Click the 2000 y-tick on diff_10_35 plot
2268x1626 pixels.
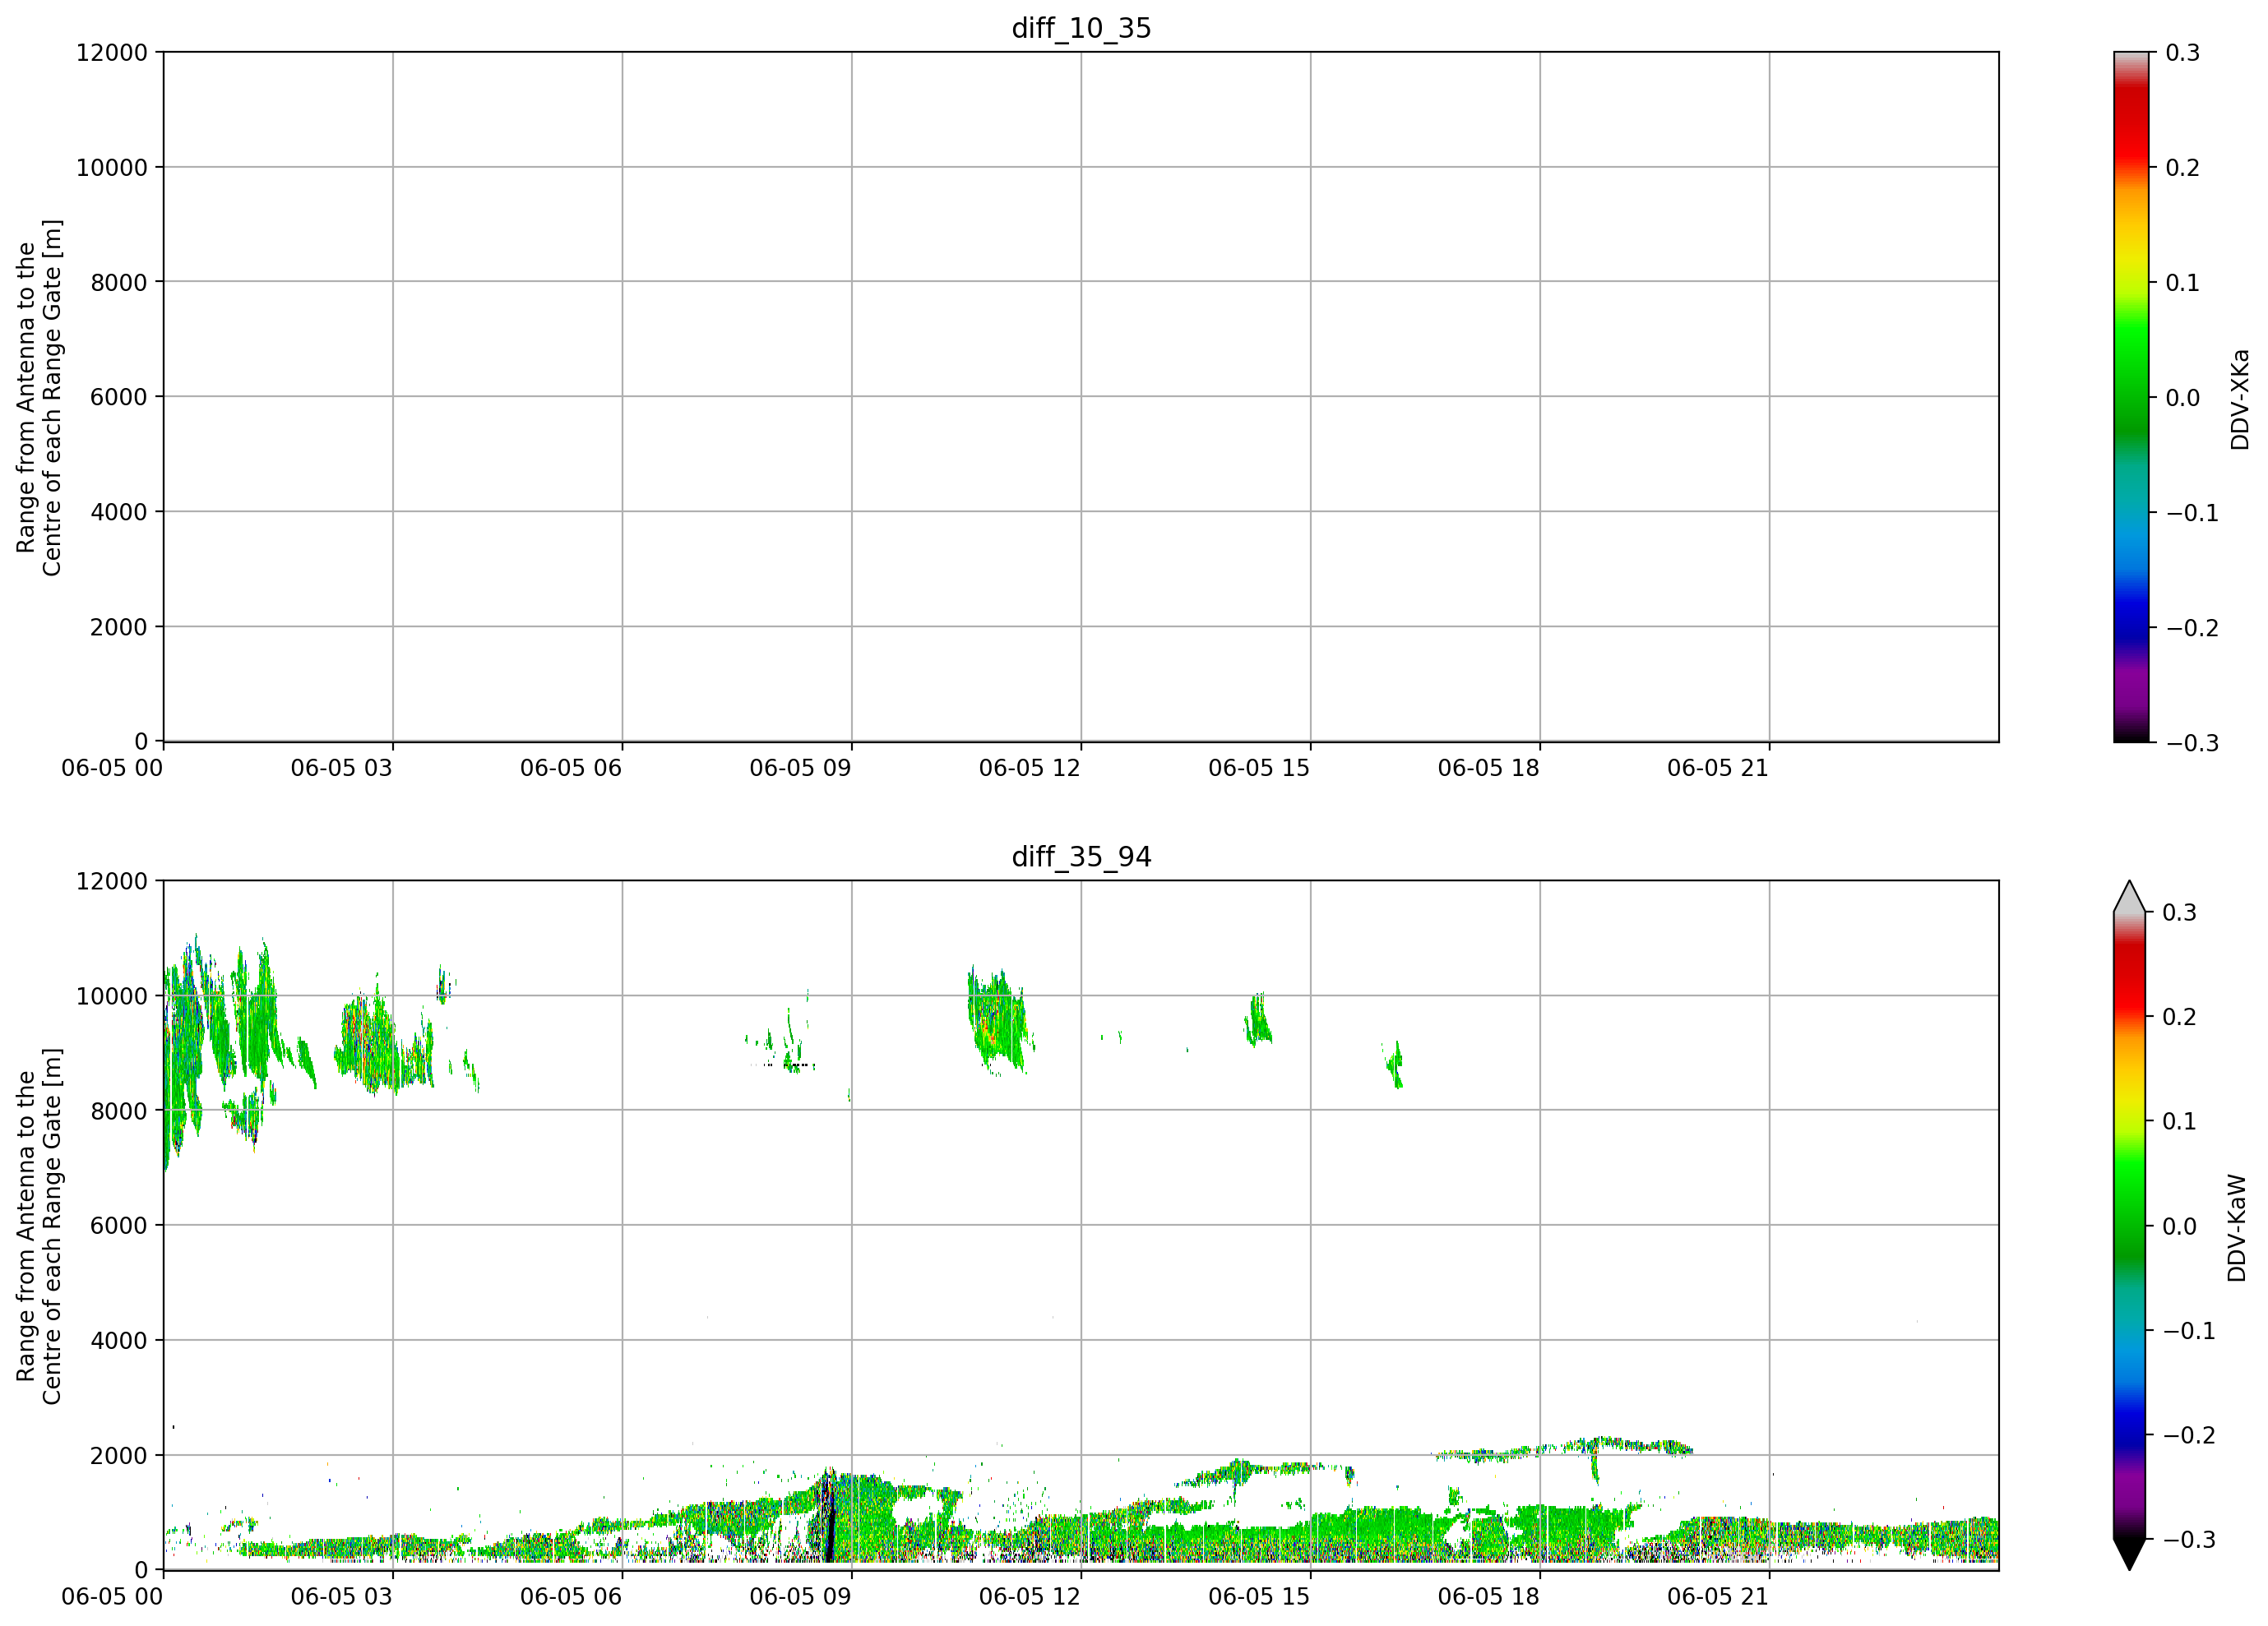[119, 627]
